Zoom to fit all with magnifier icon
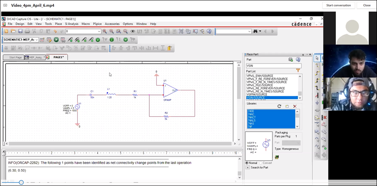This screenshot has height=186, width=377. click(x=126, y=31)
